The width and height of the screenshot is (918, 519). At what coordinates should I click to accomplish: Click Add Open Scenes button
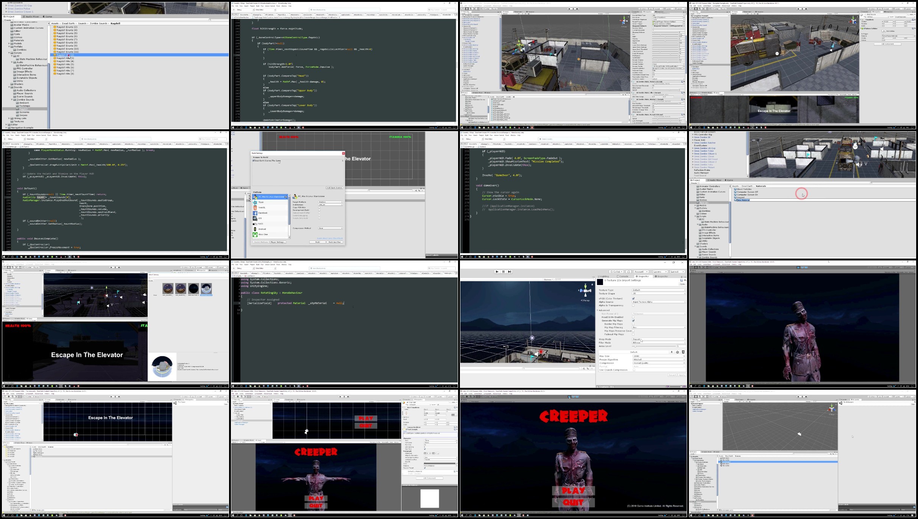click(334, 188)
